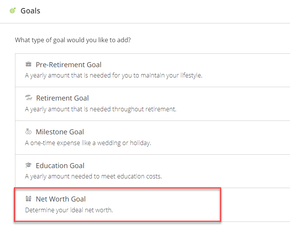This screenshot has height=228, width=290.
Task: Select the Education Goal title
Action: tap(60, 166)
